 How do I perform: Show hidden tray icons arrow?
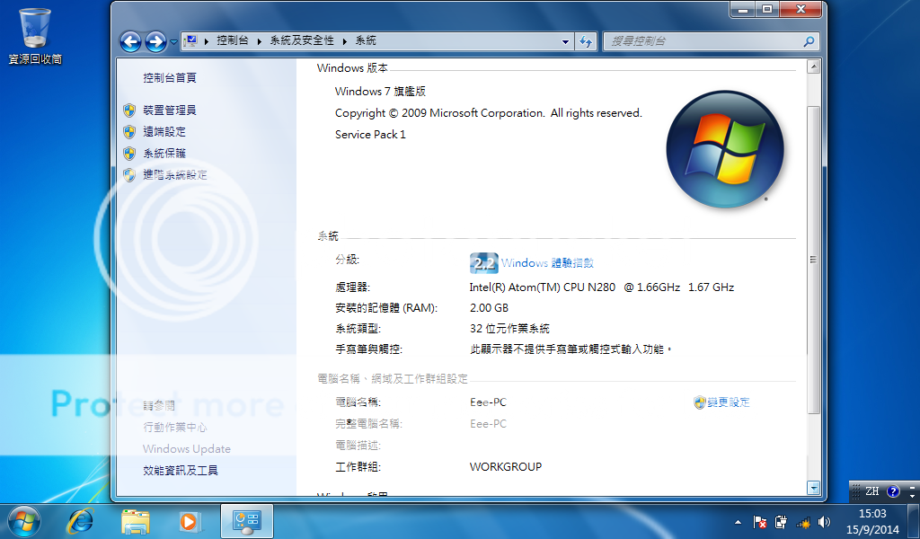(738, 522)
